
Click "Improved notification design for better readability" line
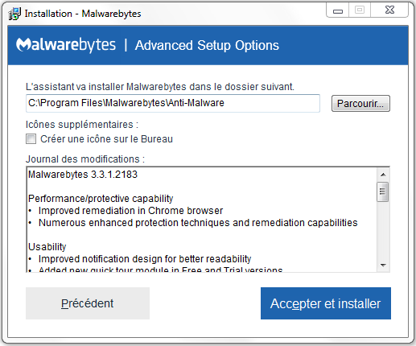point(145,259)
